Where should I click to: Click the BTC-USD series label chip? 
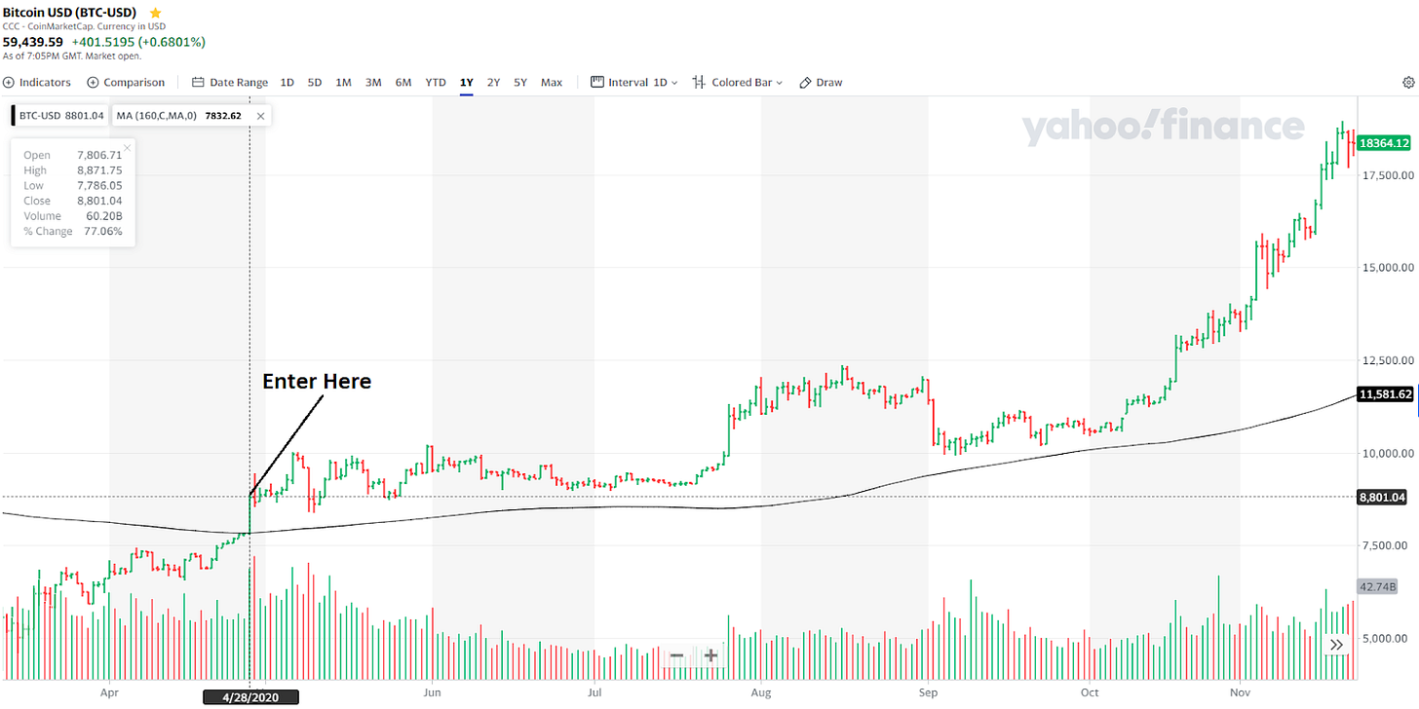(x=60, y=116)
